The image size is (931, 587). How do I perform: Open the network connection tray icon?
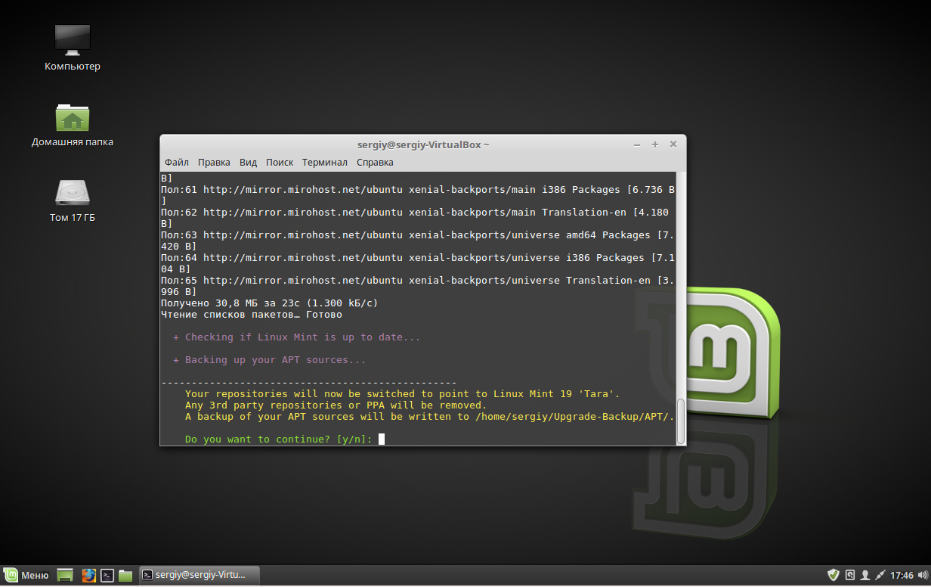880,576
